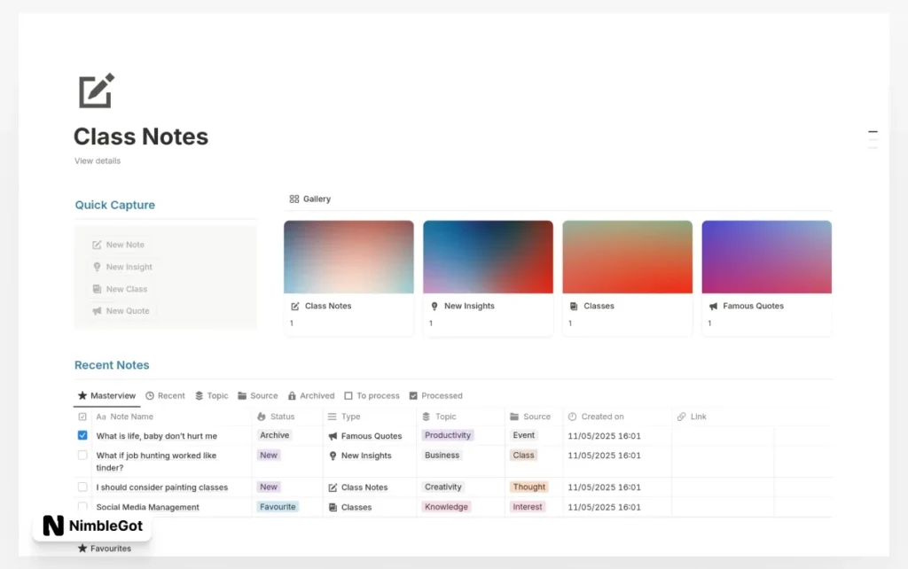Click the page outline indicator at right edge
This screenshot has height=569, width=908.
873,139
